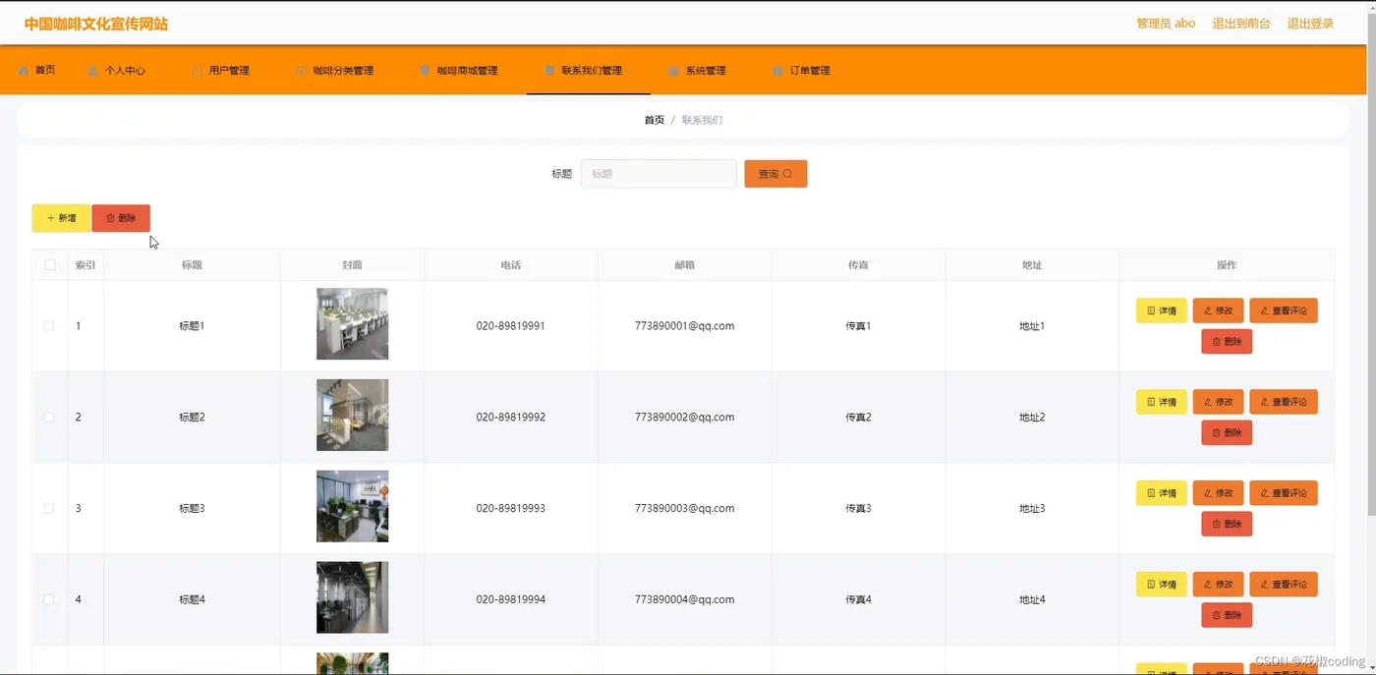Check the checkbox for row 标题4

(x=49, y=599)
